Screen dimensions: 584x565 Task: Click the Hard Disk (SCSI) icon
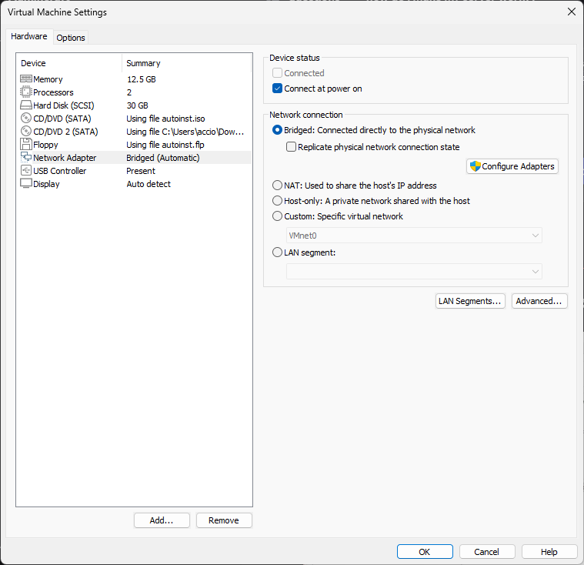pyautogui.click(x=25, y=105)
